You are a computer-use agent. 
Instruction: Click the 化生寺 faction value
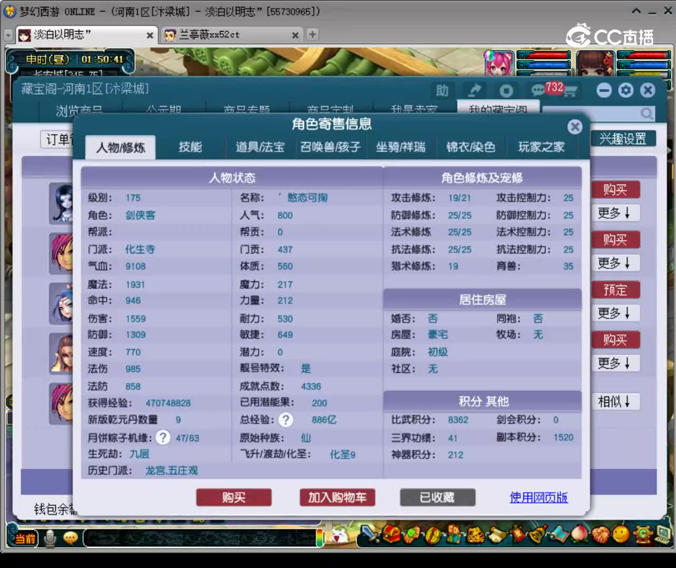(x=140, y=249)
